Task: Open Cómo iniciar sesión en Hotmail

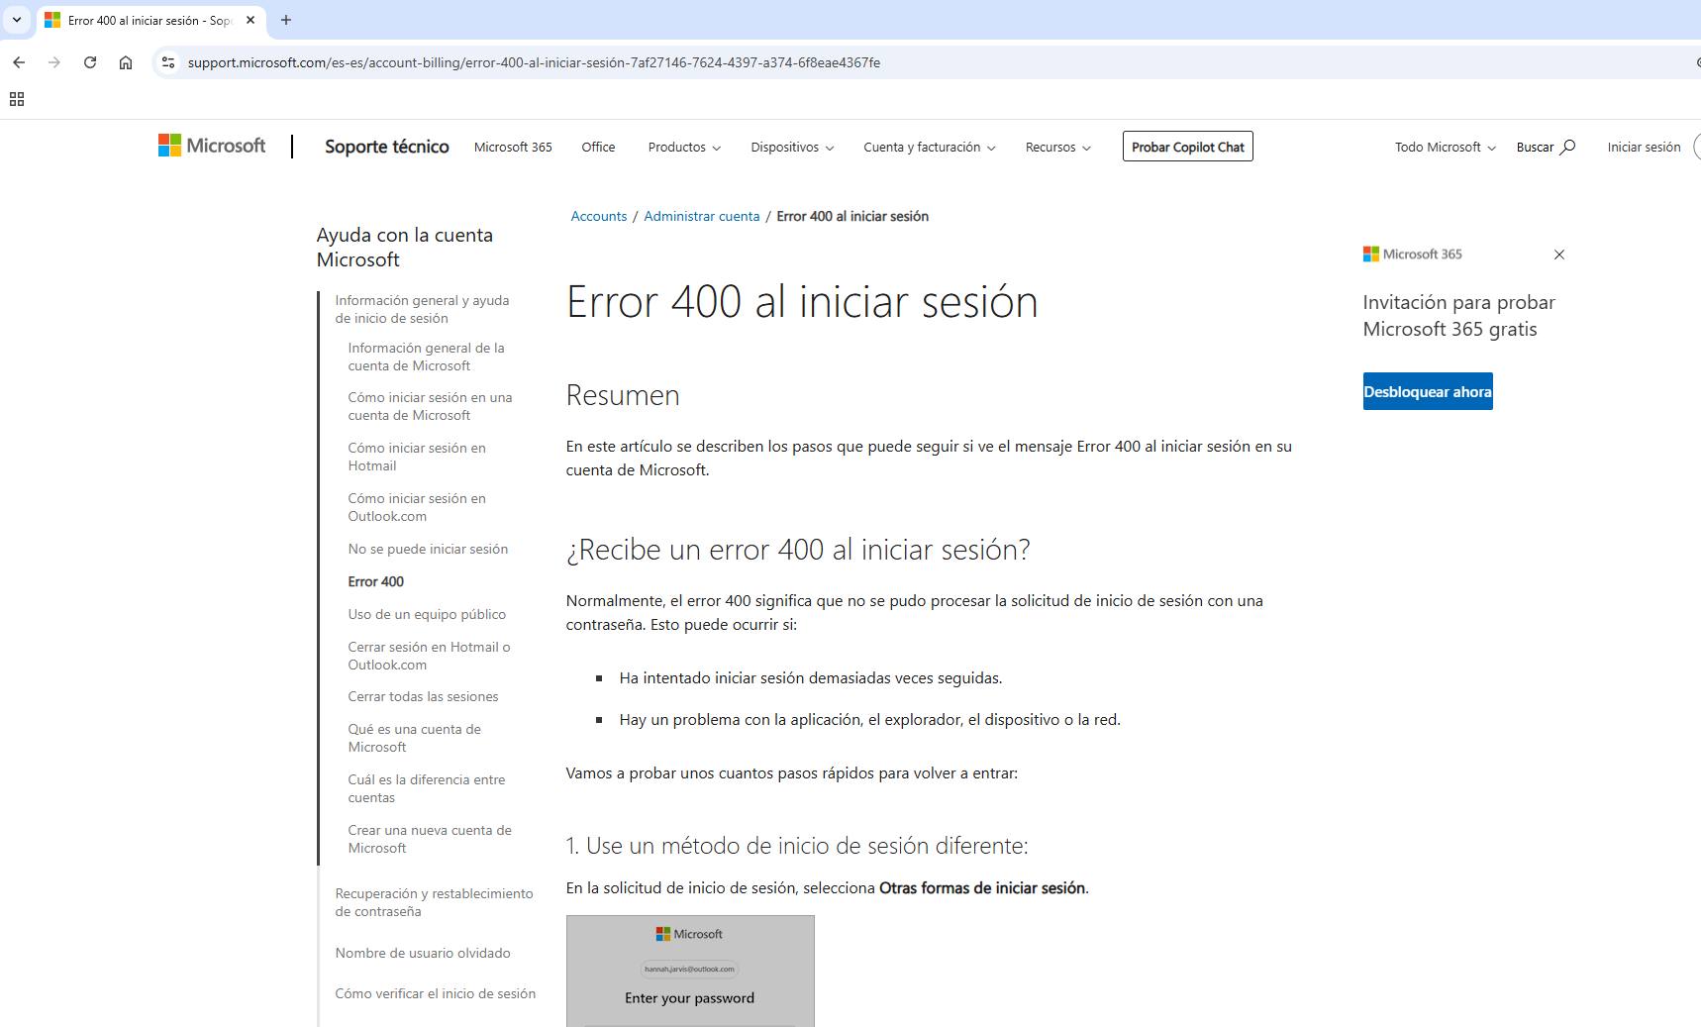Action: coord(417,457)
